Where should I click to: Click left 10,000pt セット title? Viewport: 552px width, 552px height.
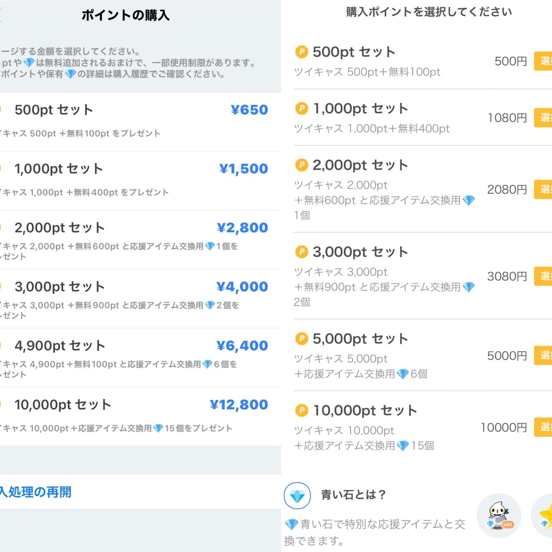pyautogui.click(x=63, y=405)
